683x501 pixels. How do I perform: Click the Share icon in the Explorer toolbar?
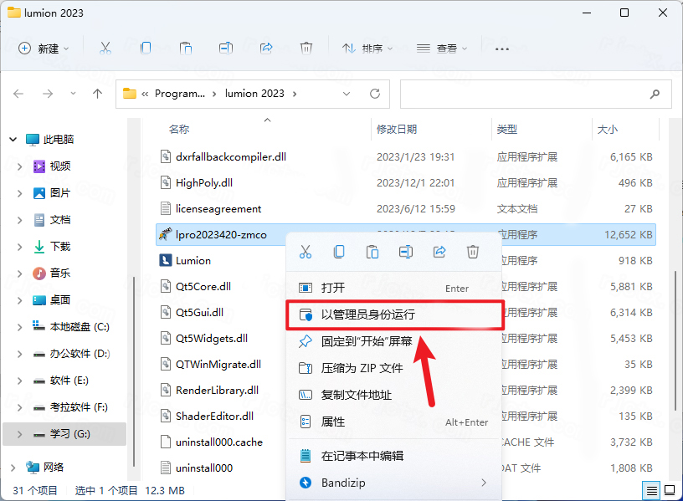[265, 48]
